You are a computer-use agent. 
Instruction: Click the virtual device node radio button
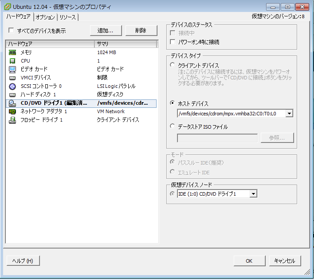[172, 194]
